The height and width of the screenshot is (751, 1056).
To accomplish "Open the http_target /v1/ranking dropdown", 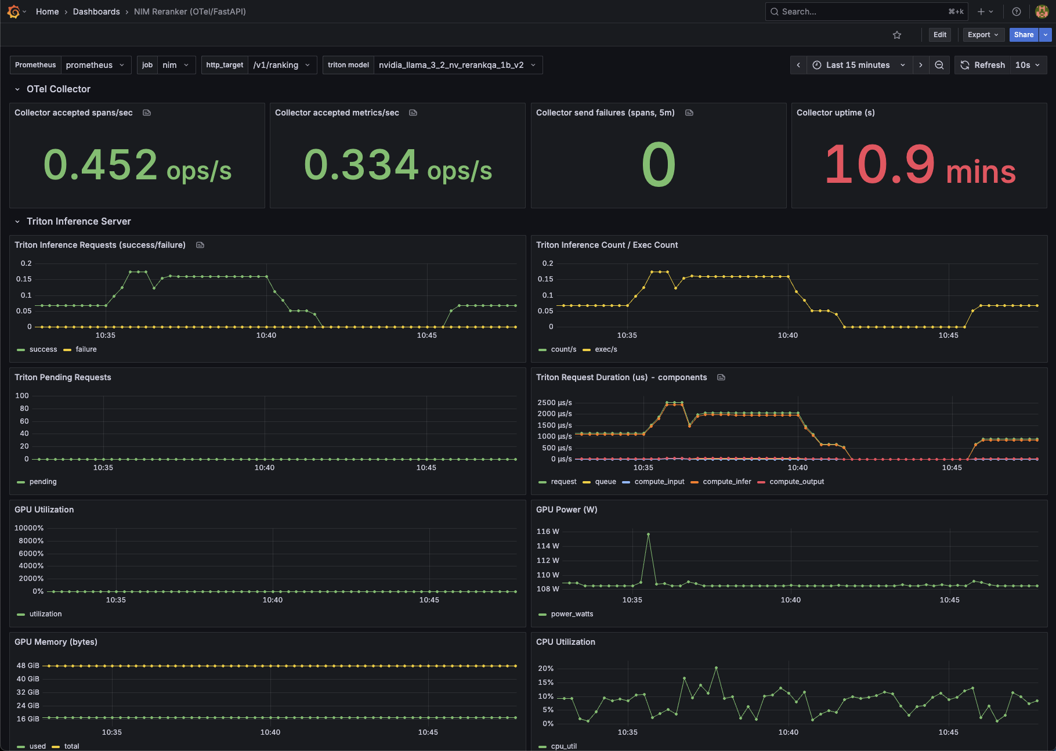I will tap(282, 65).
